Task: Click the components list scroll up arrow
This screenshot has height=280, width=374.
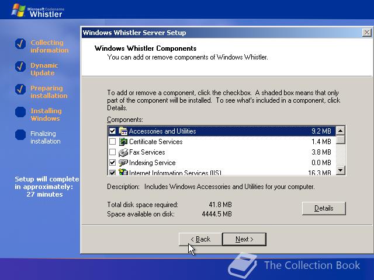Action: 340,131
